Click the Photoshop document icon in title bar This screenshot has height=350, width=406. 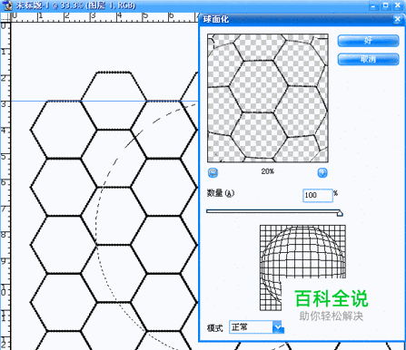point(7,5)
